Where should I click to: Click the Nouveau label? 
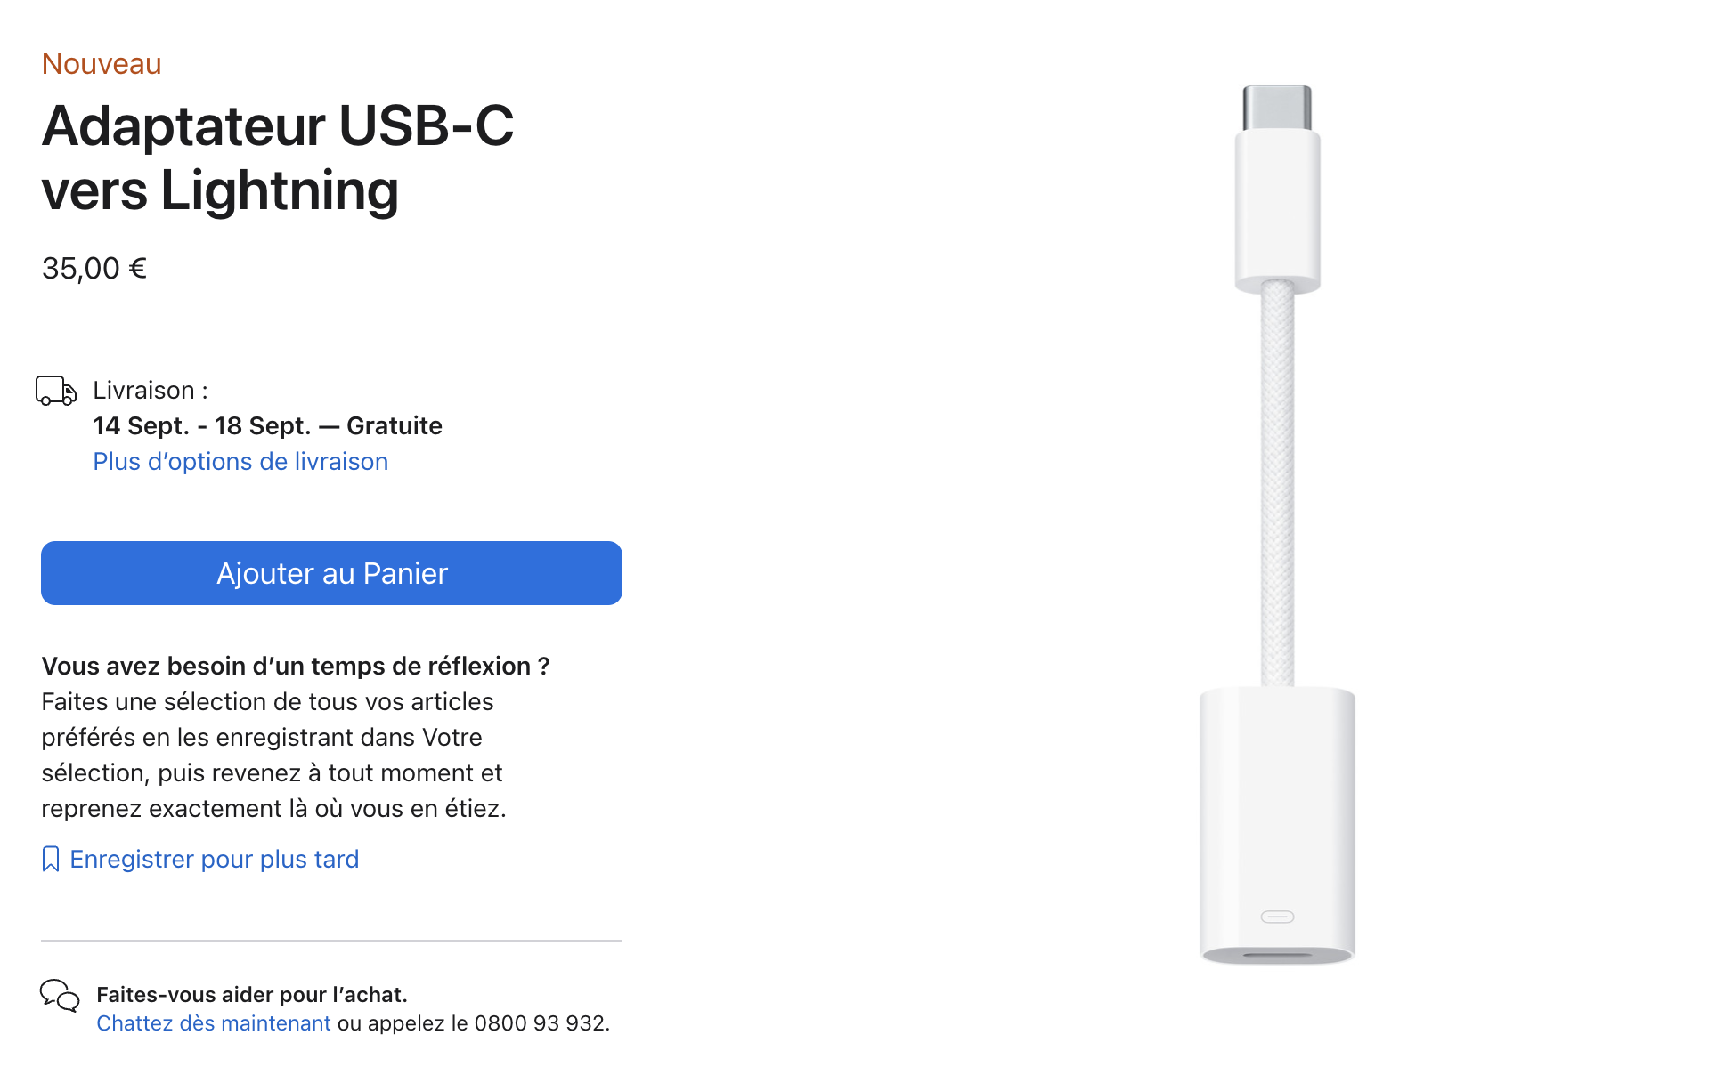click(102, 64)
